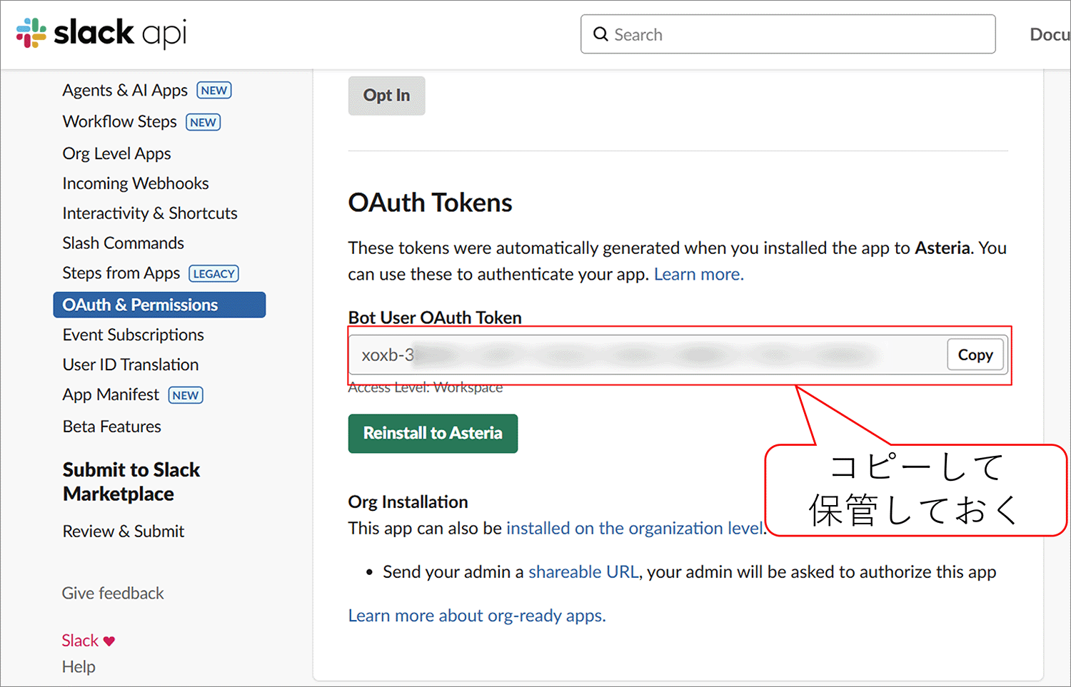Open Agents & AI Apps page
The width and height of the screenshot is (1071, 687).
point(125,91)
